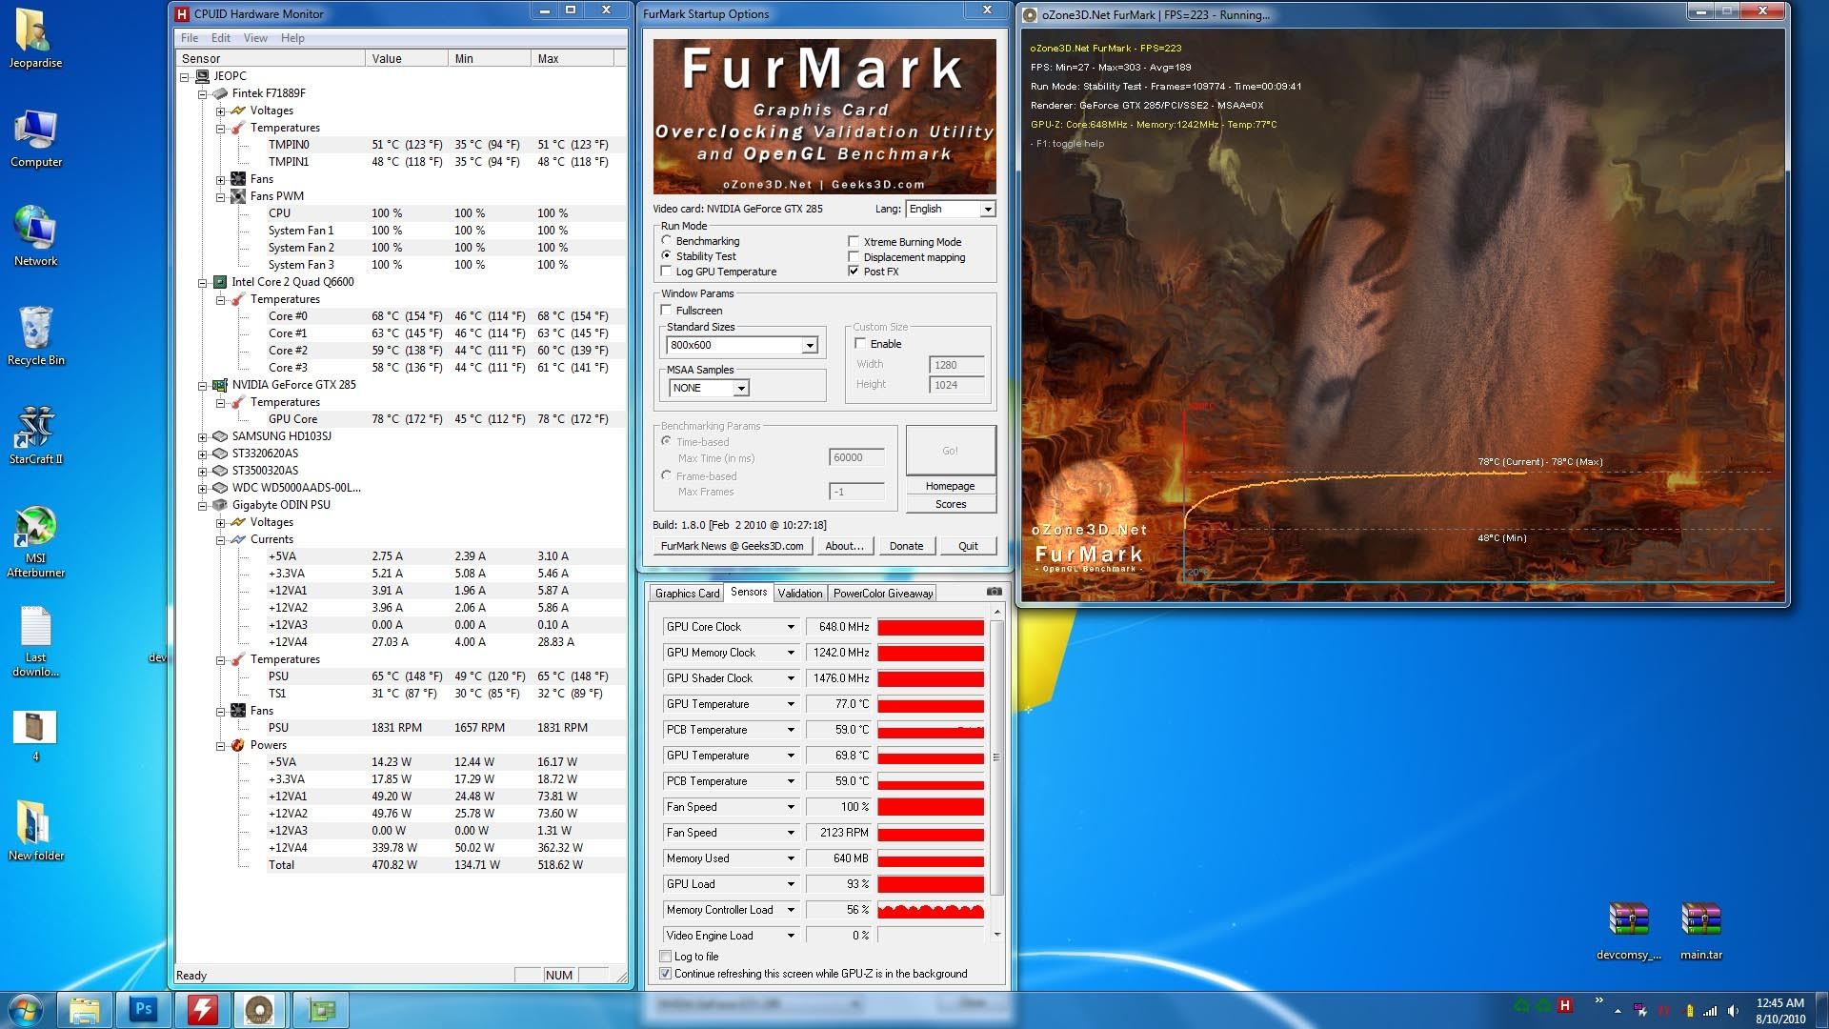Click the GPU-Z screenshot camera icon
Screen dimensions: 1829x1029
(x=994, y=592)
